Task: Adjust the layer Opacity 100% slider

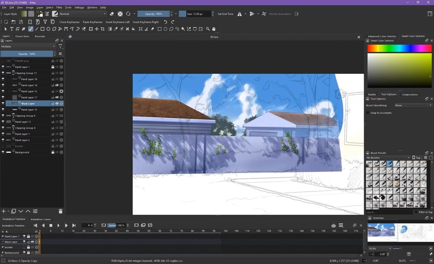Action: coord(27,54)
